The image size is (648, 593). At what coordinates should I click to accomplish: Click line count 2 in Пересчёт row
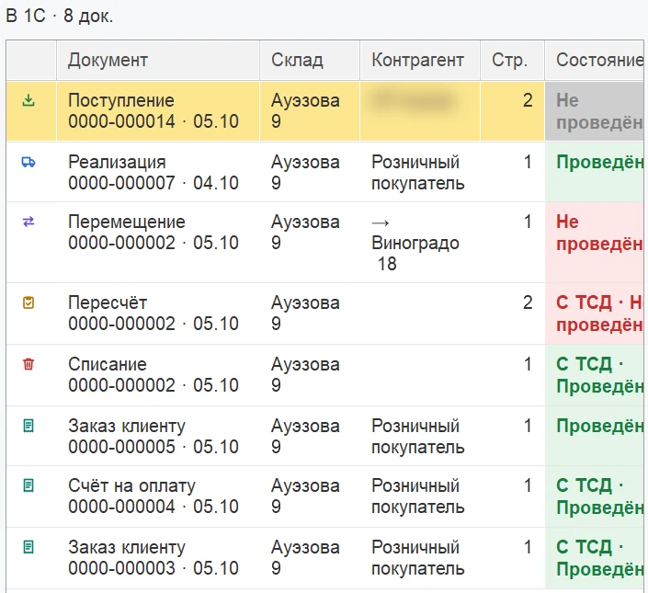(528, 302)
